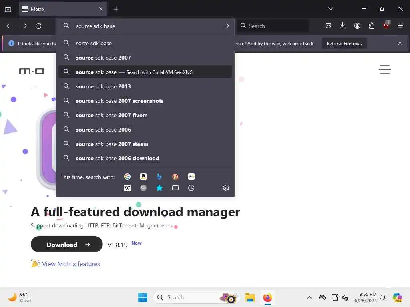This screenshot has width=410, height=307.
Task: Click the New version badge
Action: (136, 243)
